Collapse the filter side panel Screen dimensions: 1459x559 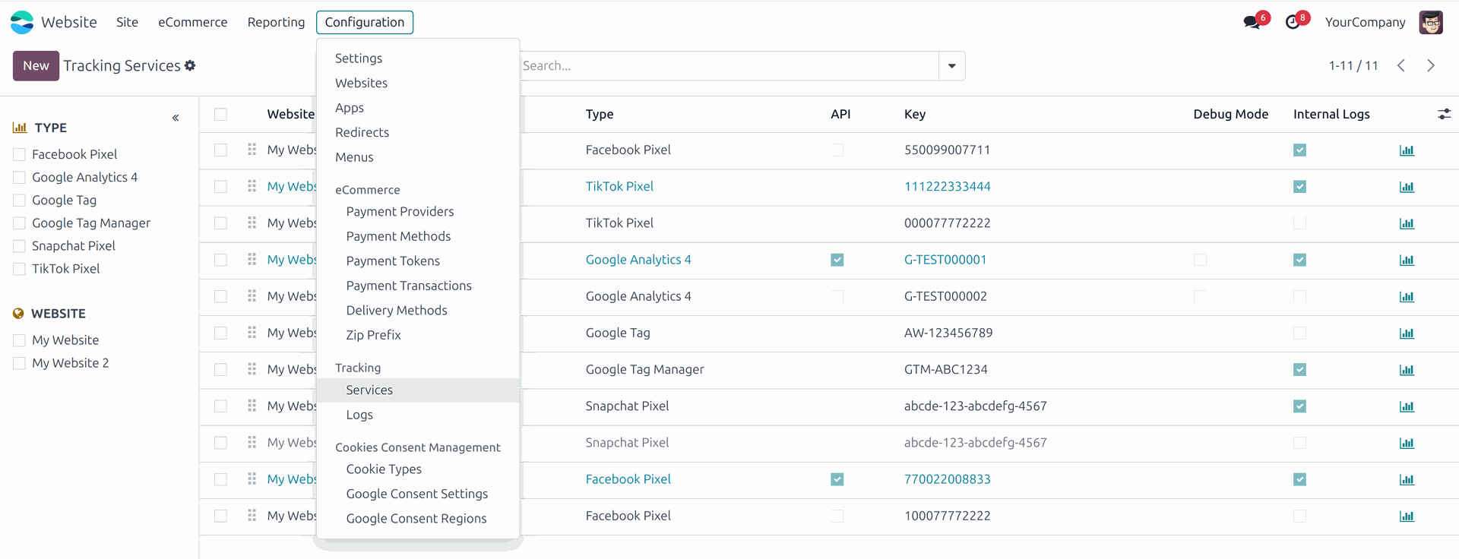point(176,118)
